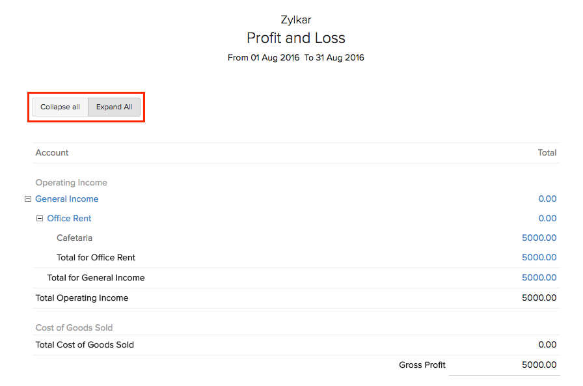
Task: Click General Income's 0.00 total amount
Action: (x=547, y=199)
